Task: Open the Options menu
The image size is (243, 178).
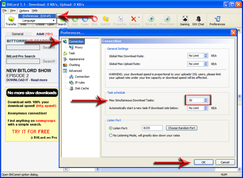Action: click(24, 11)
